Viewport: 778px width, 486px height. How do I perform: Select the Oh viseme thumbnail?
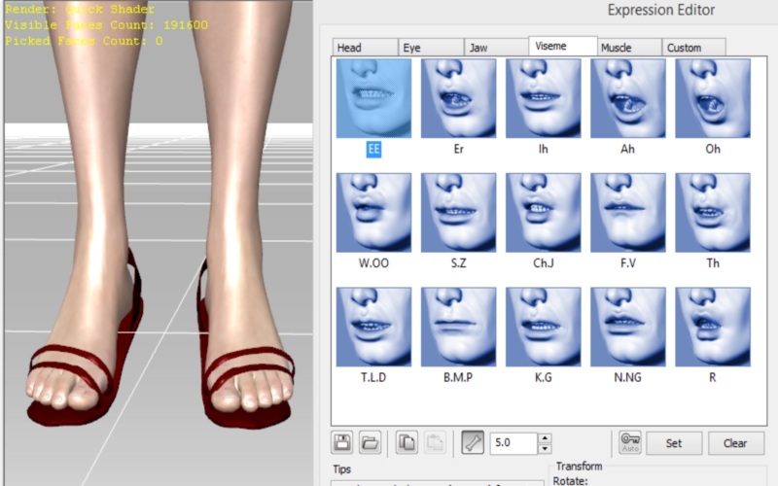point(713,98)
